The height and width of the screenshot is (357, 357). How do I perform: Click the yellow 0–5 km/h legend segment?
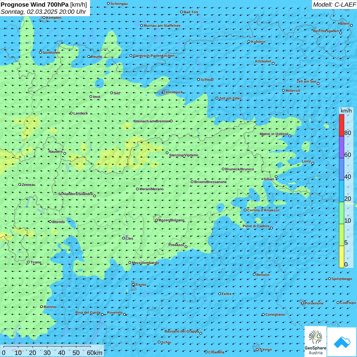click(x=341, y=257)
